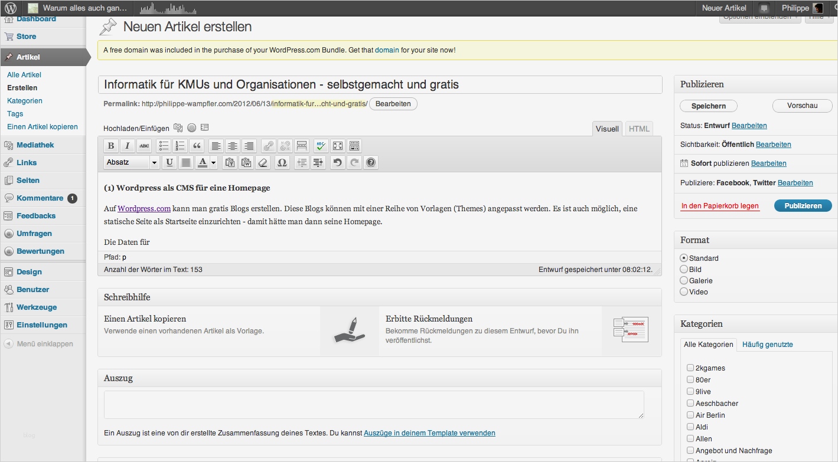Open the text color picker arrow
This screenshot has height=462, width=838.
click(214, 162)
